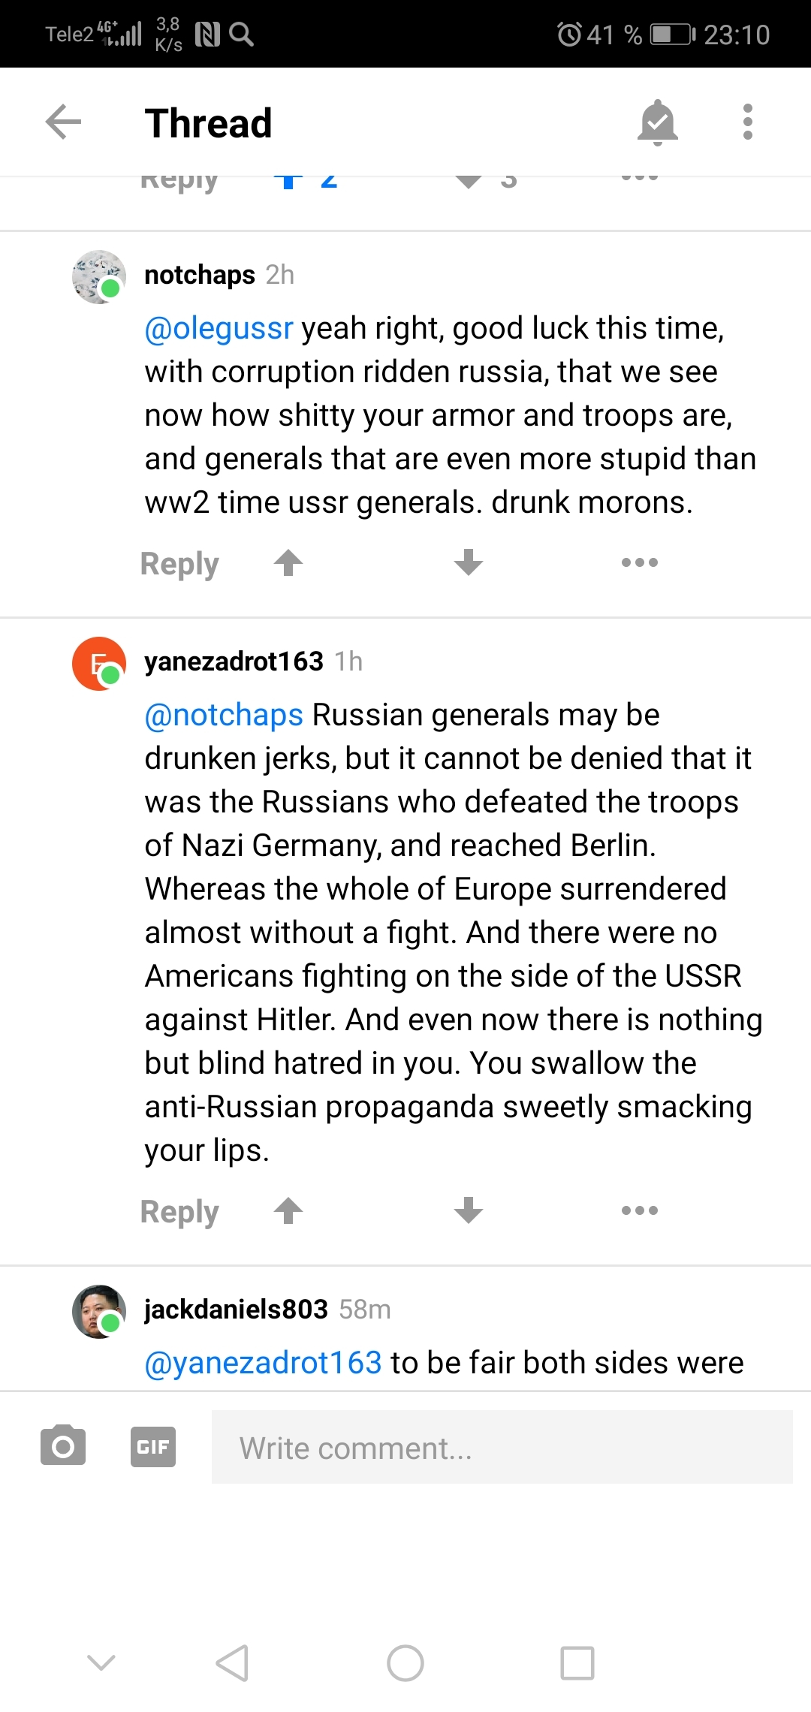
Task: Open more options on notchaps' comment
Action: click(640, 562)
